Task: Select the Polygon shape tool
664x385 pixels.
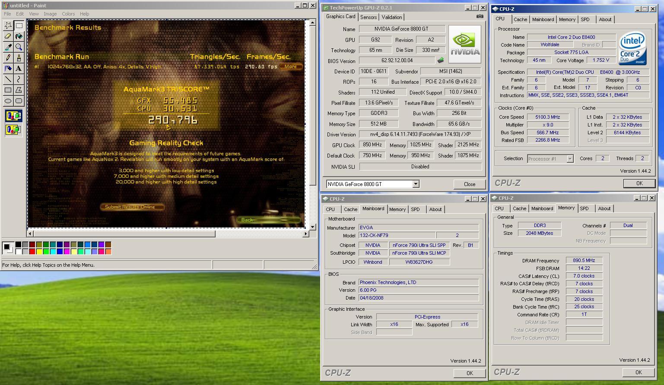Action: (19, 90)
